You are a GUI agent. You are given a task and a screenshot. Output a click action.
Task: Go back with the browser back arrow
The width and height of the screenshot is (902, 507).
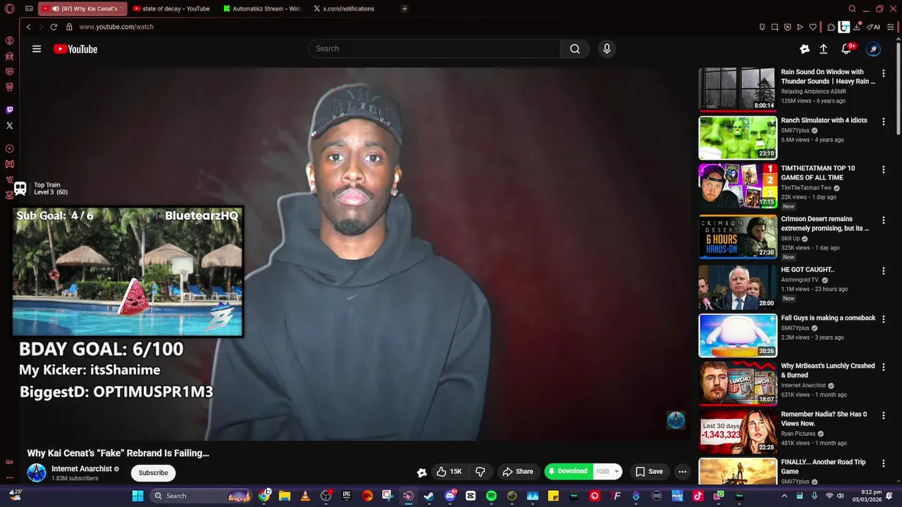click(28, 27)
